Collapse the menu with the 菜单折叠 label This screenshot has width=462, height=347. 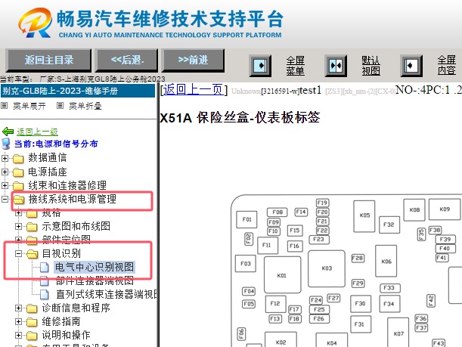[85, 106]
